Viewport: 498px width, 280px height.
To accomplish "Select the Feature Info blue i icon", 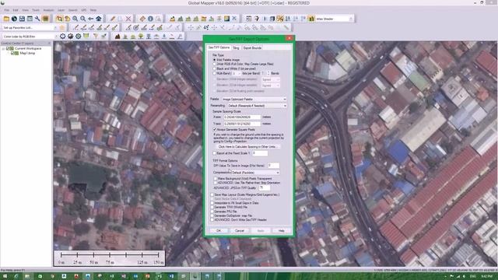I will tap(150, 19).
